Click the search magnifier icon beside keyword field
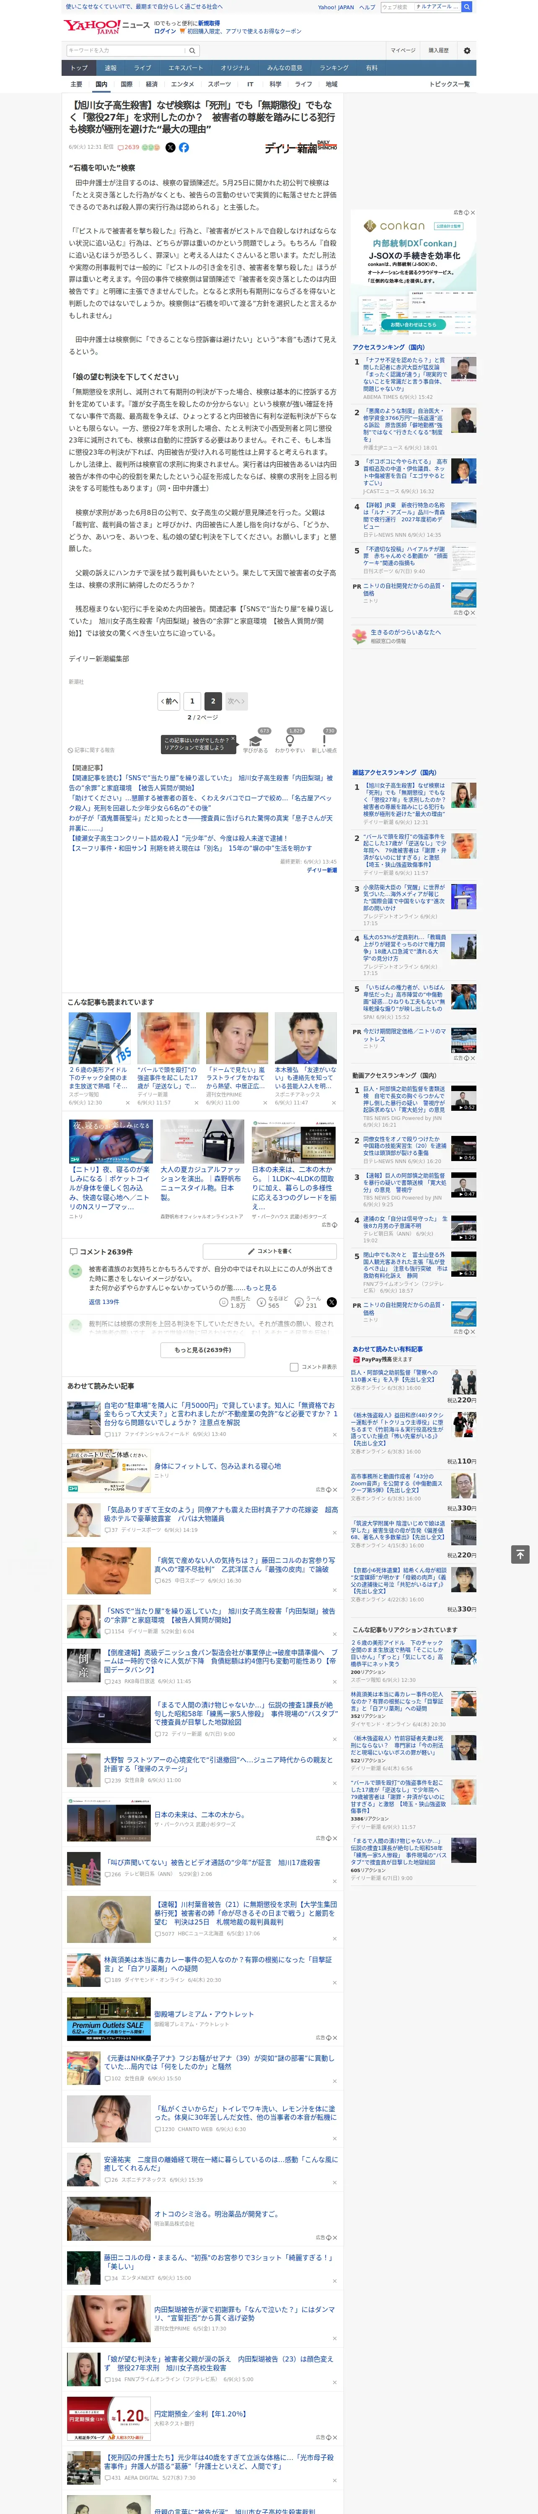Image resolution: width=538 pixels, height=2514 pixels. (192, 51)
